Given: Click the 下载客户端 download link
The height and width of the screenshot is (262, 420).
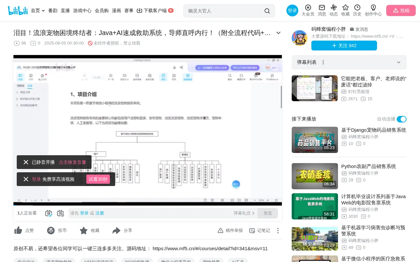Looking at the screenshot, I should click(155, 10).
